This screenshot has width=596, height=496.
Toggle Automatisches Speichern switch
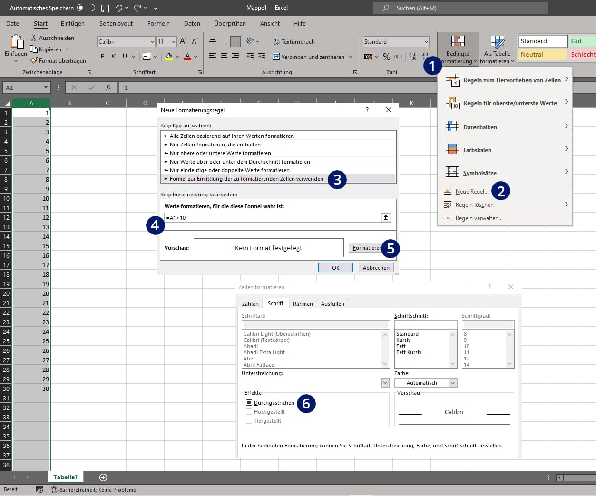(x=86, y=8)
